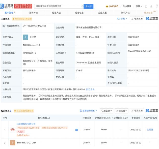Select the 货币金融服务 industry value
The height and width of the screenshot is (149, 159).
pos(29,71)
